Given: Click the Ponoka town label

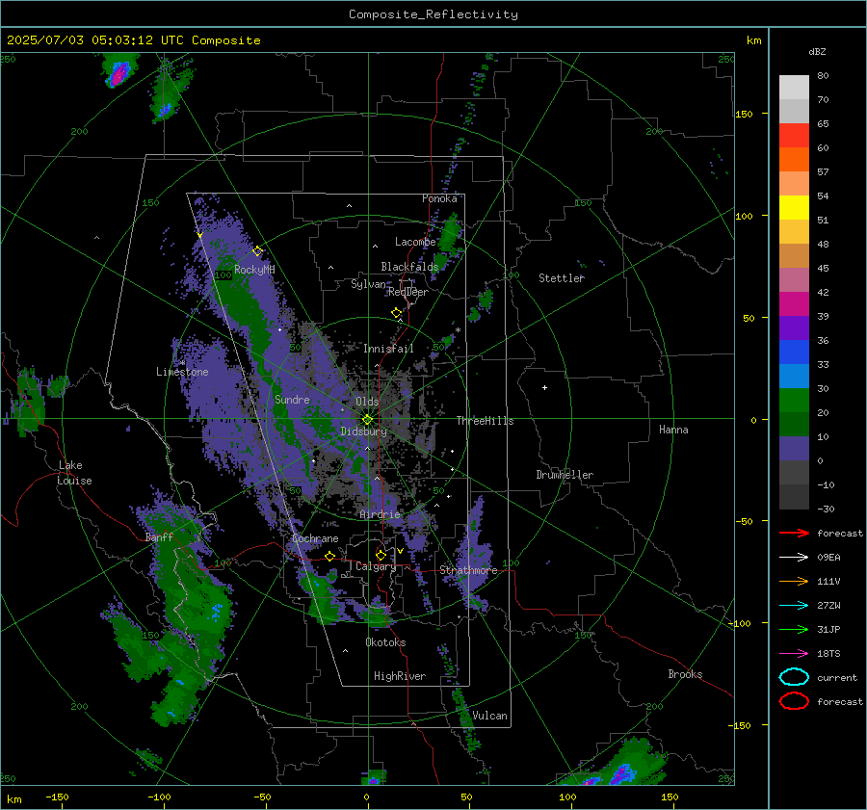Looking at the screenshot, I should [439, 198].
